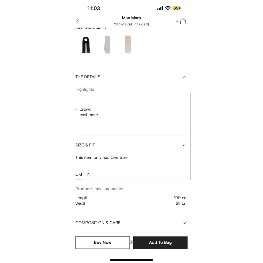Switch measurements to the IN tab
The height and width of the screenshot is (263, 263).
coord(89,175)
